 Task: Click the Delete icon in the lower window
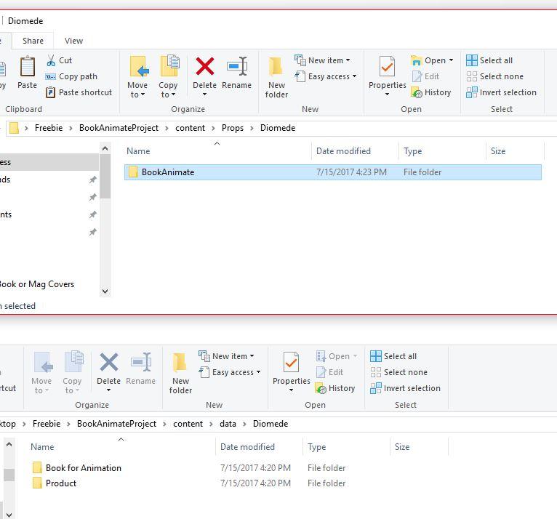[108, 362]
